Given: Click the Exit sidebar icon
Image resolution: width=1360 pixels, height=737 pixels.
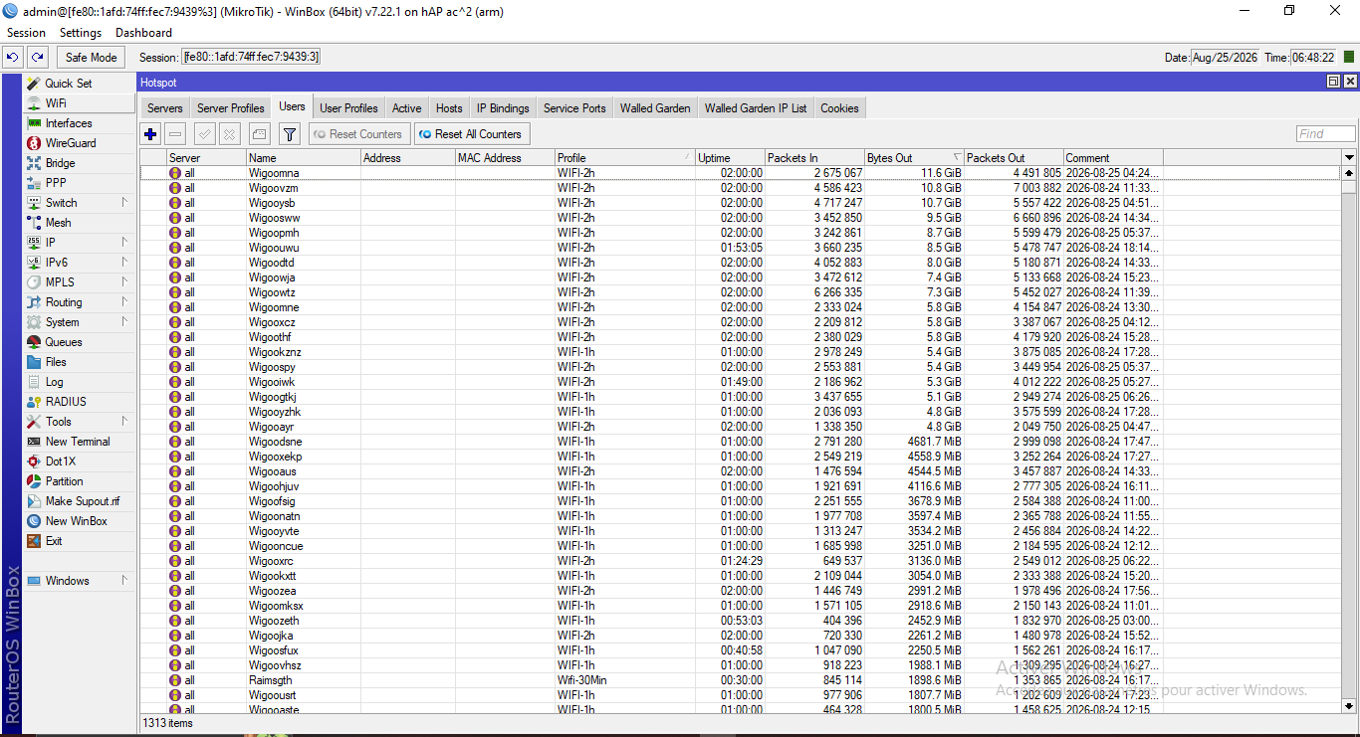Looking at the screenshot, I should (x=35, y=541).
